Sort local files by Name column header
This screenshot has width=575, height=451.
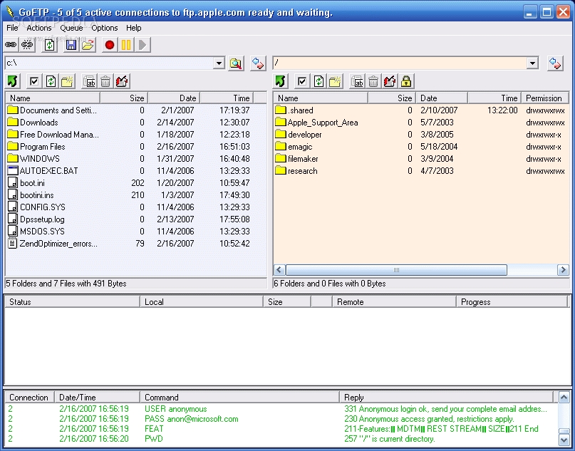[x=53, y=98]
